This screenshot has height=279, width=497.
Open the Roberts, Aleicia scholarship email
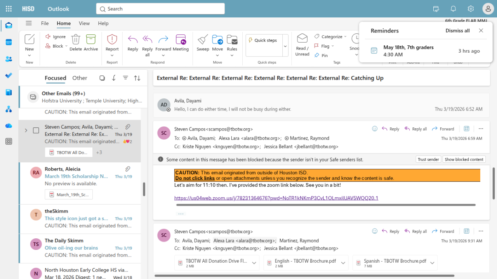80,183
